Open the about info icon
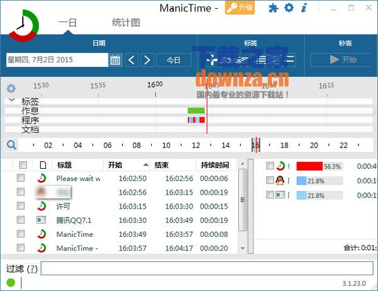 pos(304,8)
